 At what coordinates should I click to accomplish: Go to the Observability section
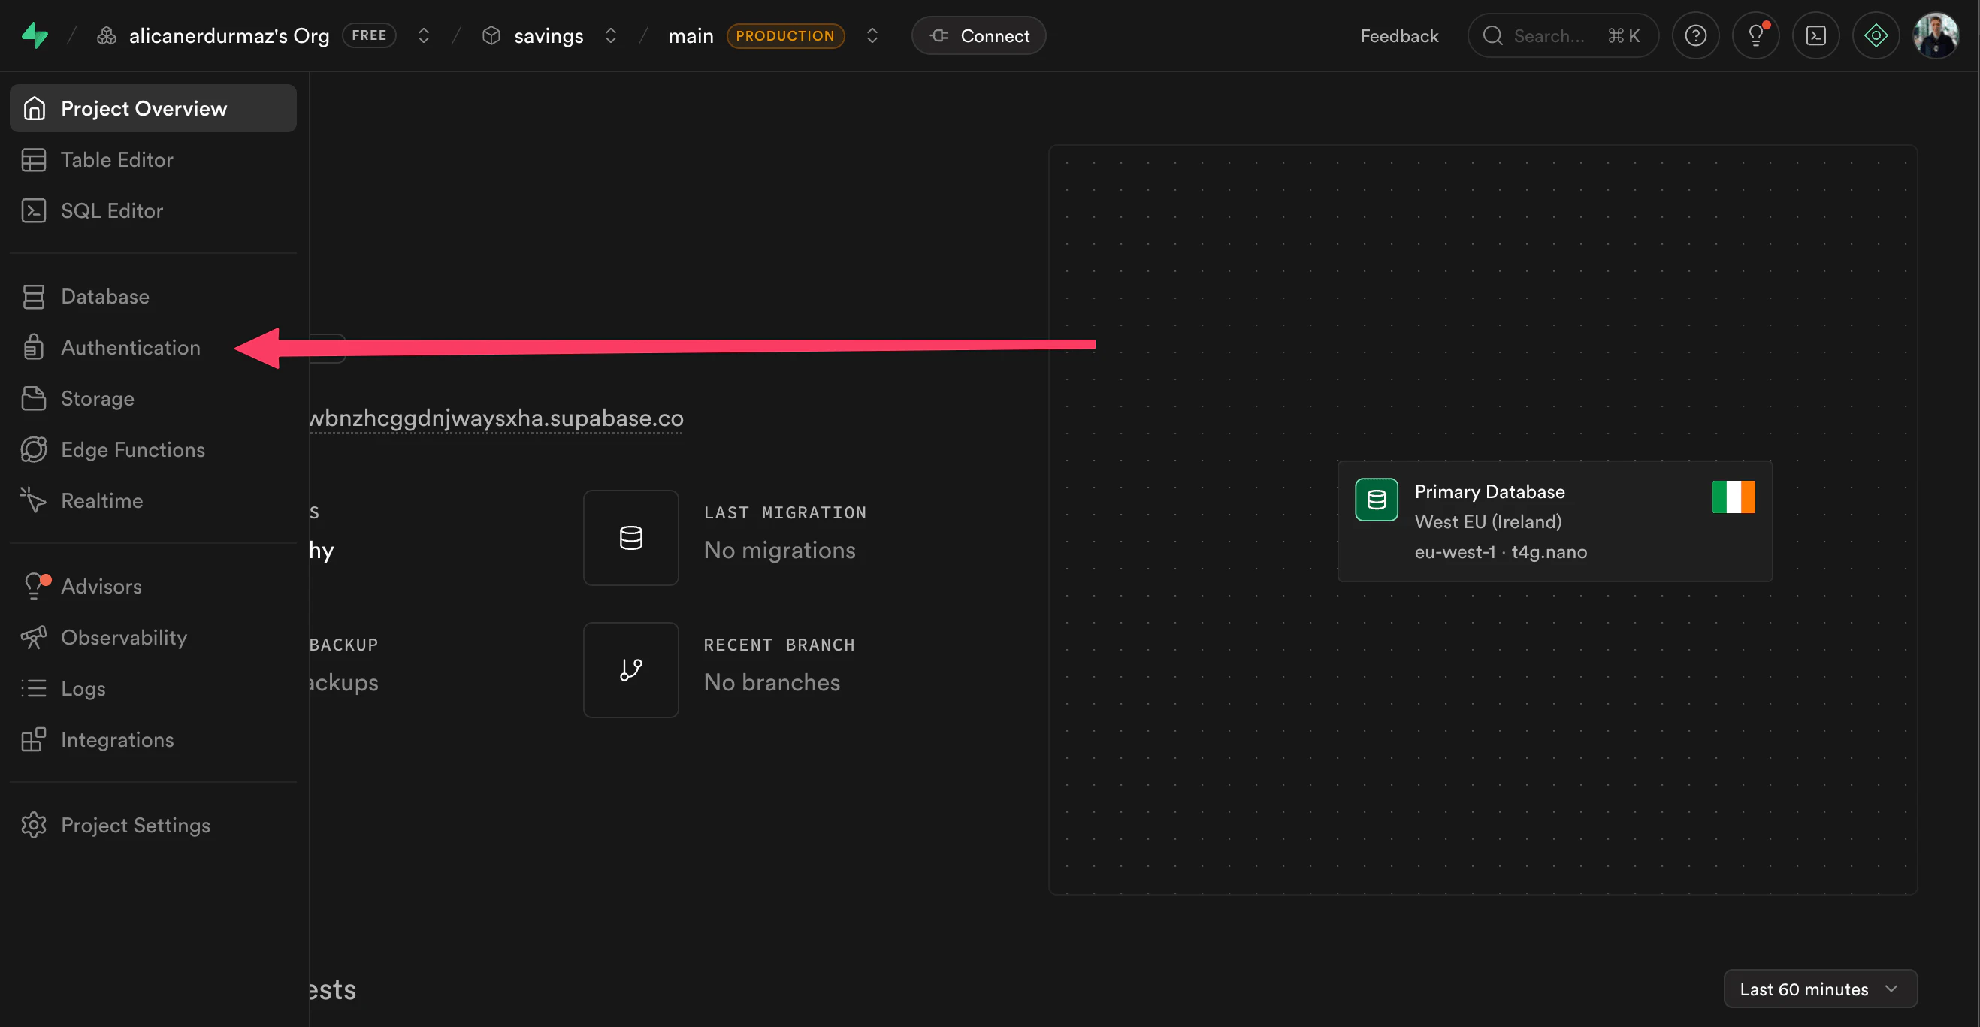[124, 637]
